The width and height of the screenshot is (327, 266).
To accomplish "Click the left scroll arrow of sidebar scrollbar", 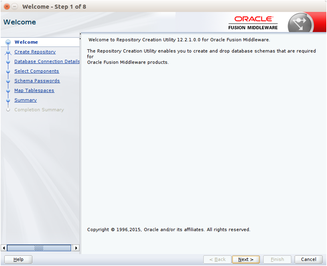I will [x=4, y=248].
